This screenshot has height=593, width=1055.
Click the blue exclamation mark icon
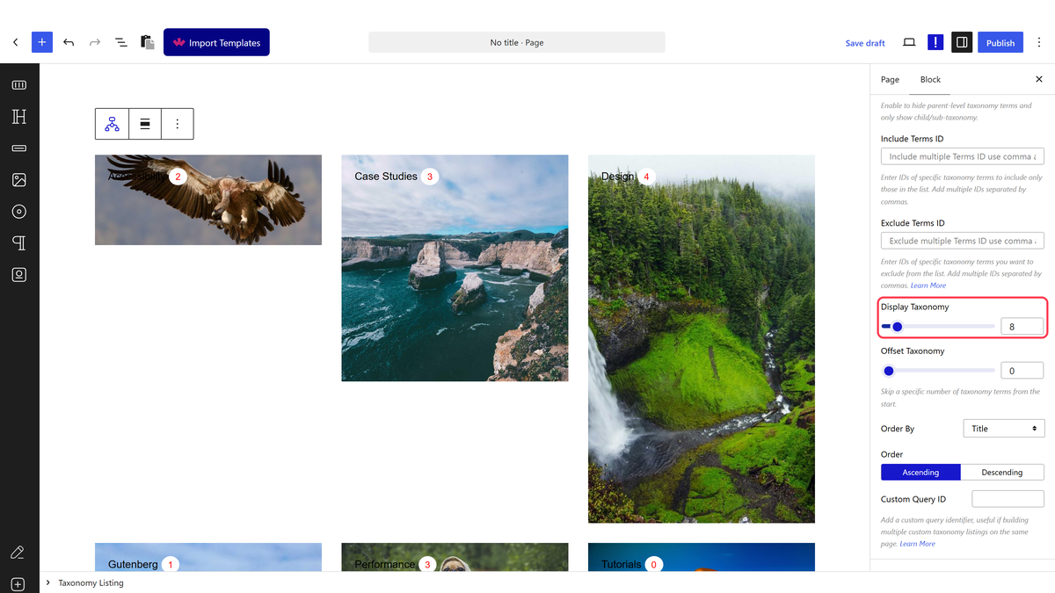tap(935, 42)
